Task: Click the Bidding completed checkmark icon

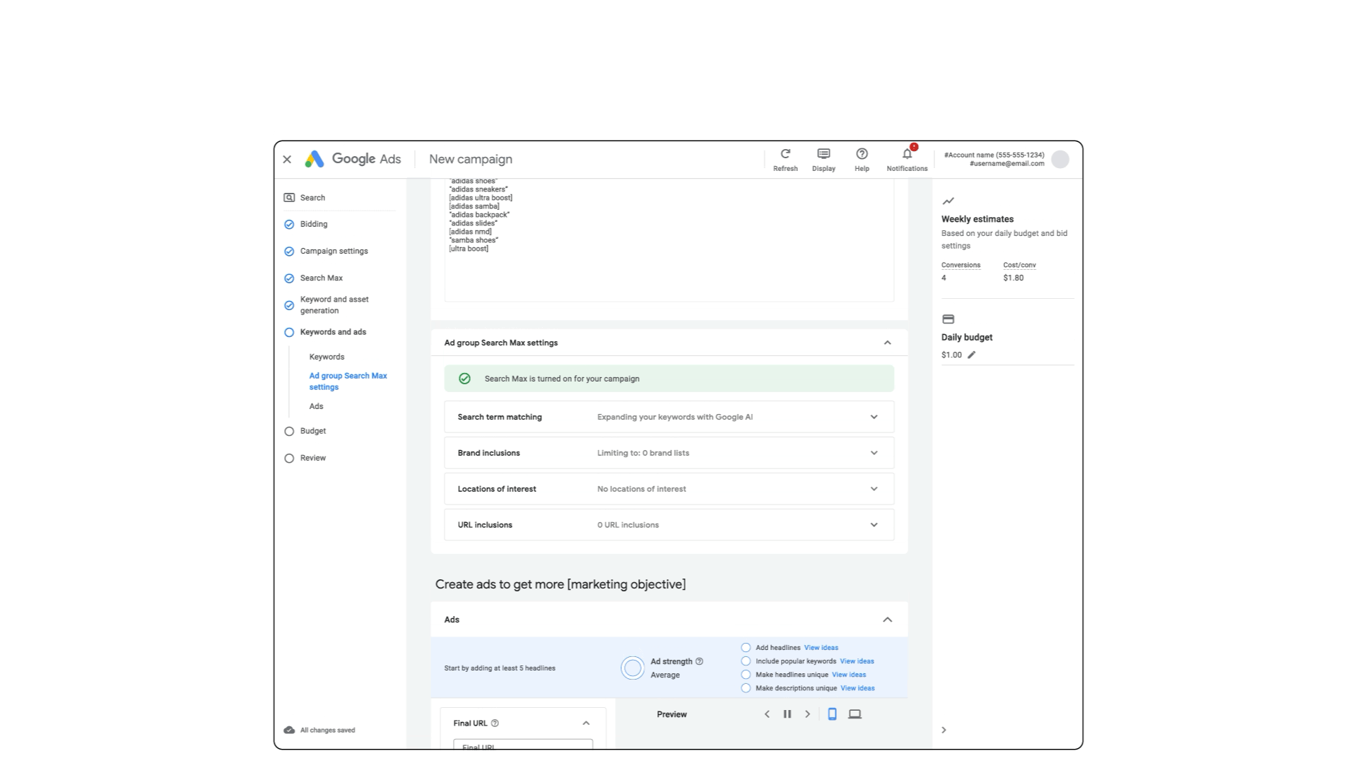Action: click(x=289, y=225)
